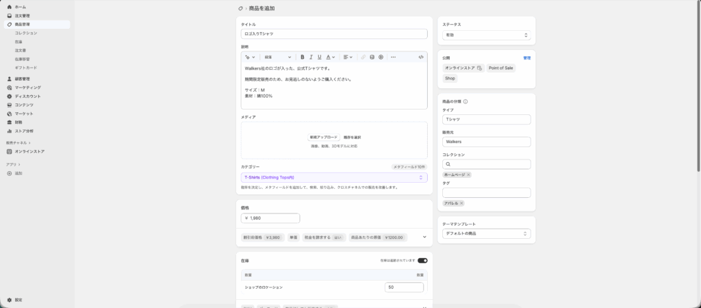
Task: Toggle bold formatting in description editor
Action: coord(302,57)
